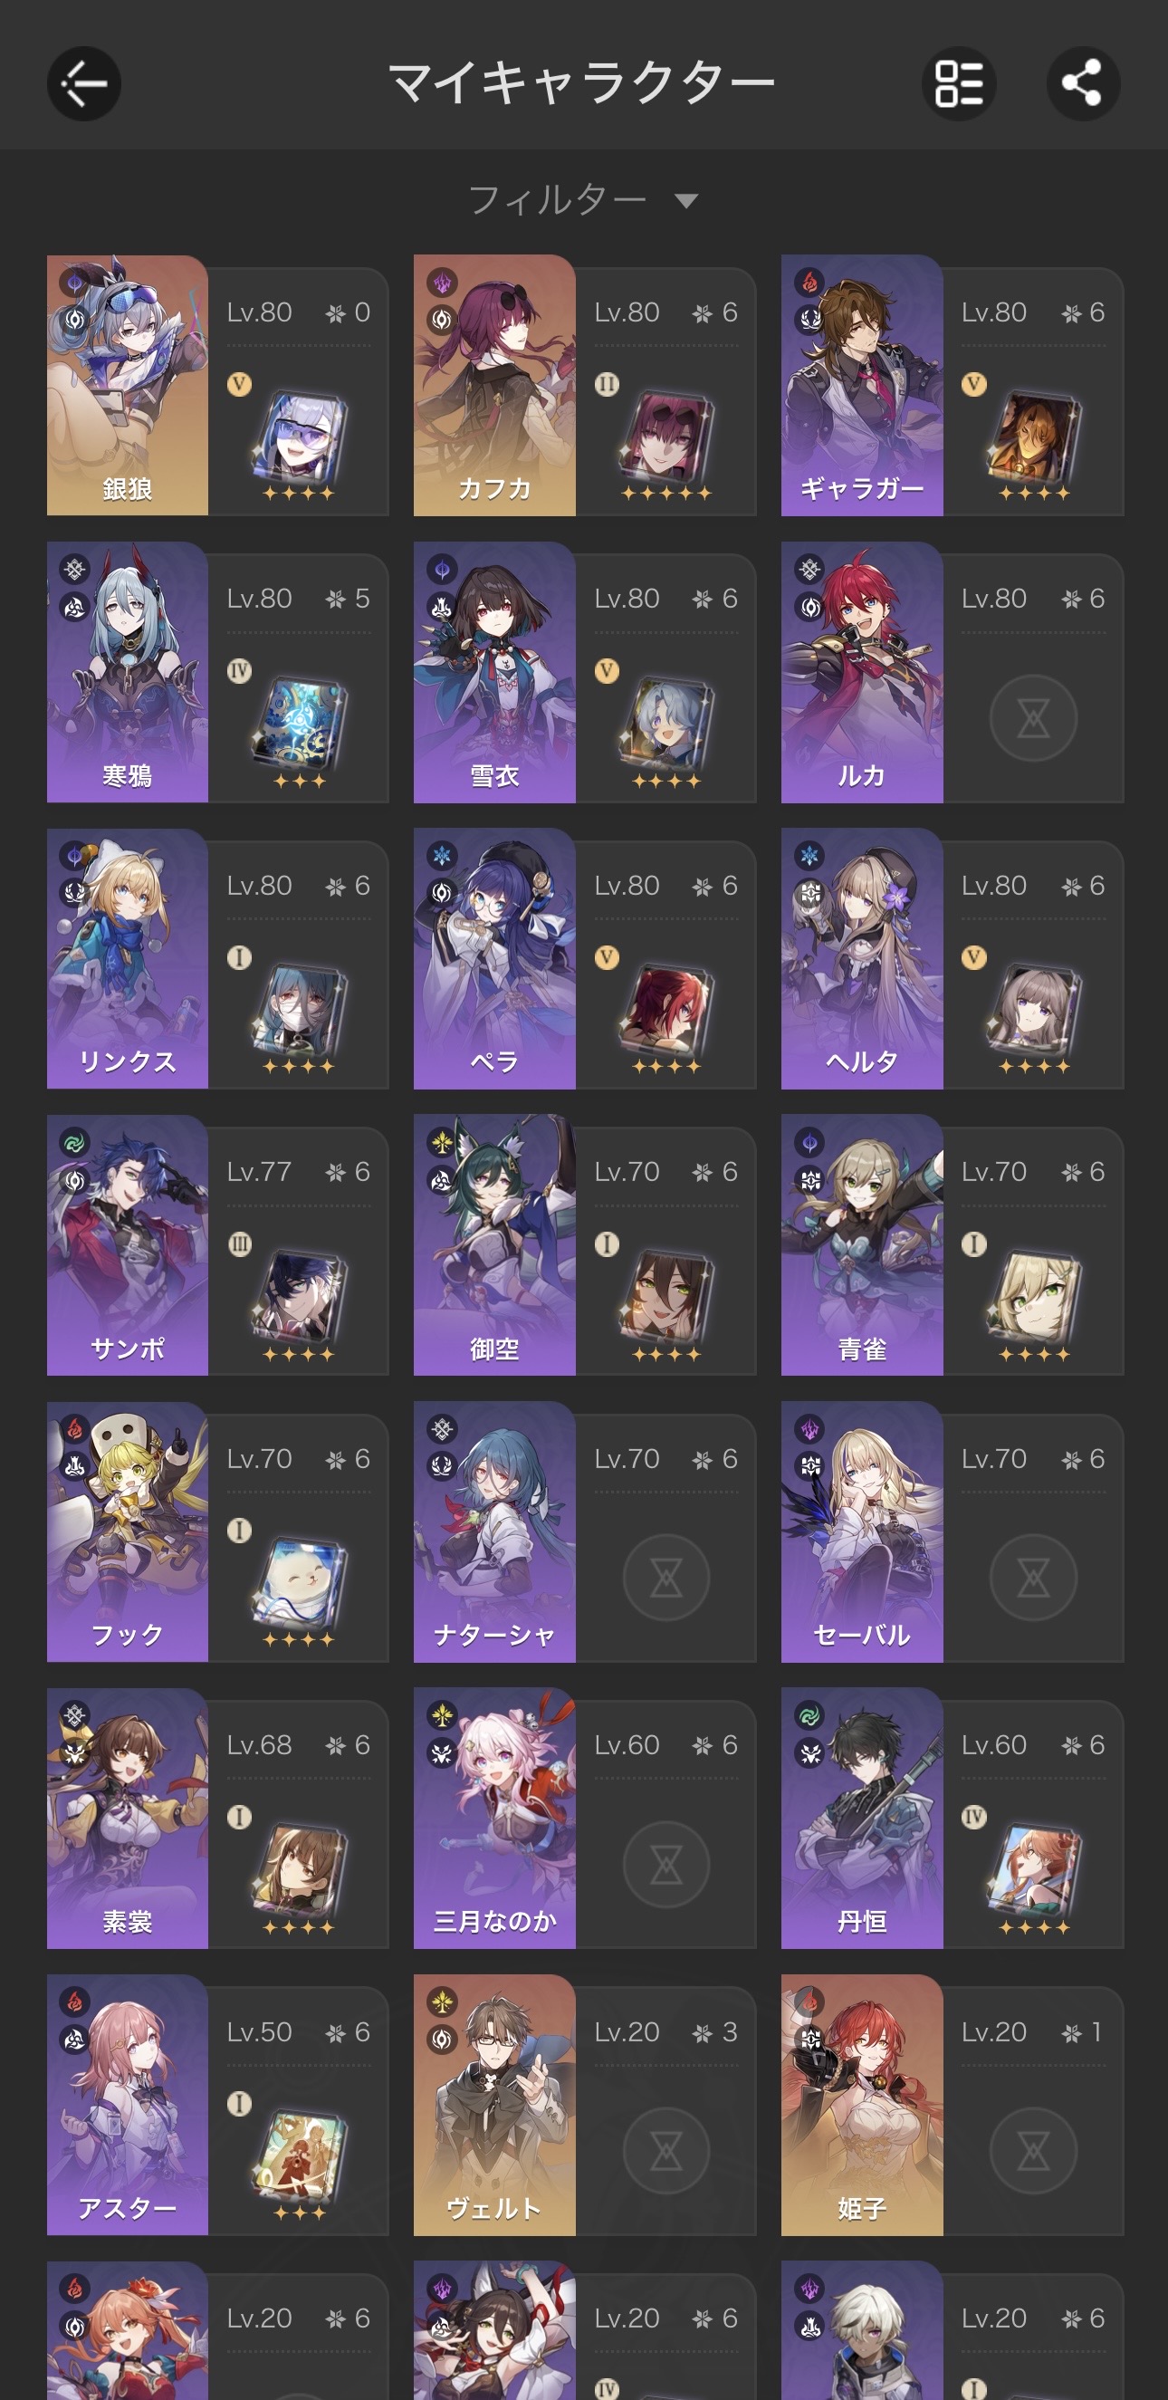The width and height of the screenshot is (1168, 2400).
Task: Open アスター character portrait
Action: 128,2106
